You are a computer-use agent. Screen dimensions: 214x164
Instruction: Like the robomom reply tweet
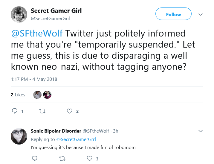(90, 159)
